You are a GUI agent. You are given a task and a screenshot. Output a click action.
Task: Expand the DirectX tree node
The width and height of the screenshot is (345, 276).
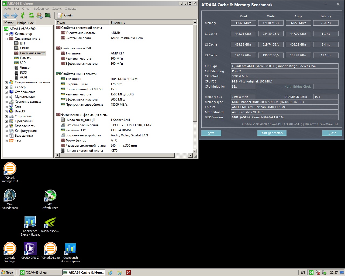coord(6,112)
